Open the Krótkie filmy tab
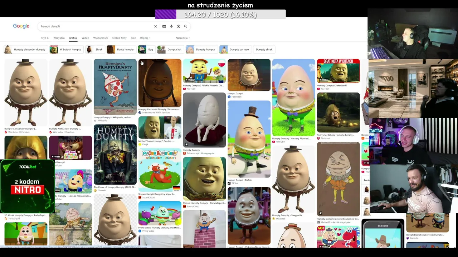 pyautogui.click(x=119, y=38)
